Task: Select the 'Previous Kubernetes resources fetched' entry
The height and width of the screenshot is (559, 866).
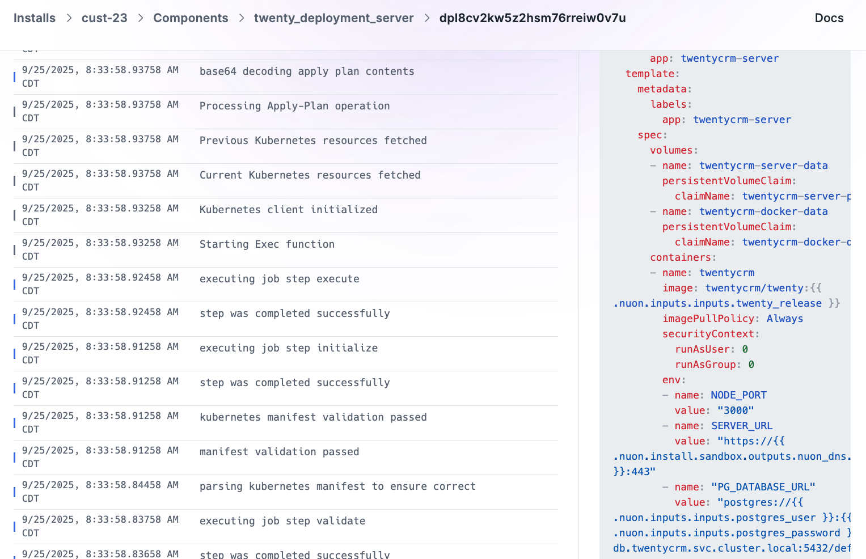Action: [x=313, y=140]
